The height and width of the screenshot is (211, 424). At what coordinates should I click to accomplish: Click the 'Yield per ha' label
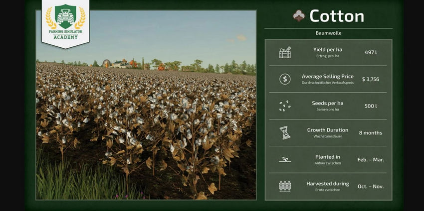coord(327,50)
